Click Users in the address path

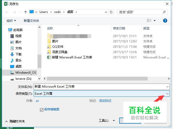pos(44,12)
